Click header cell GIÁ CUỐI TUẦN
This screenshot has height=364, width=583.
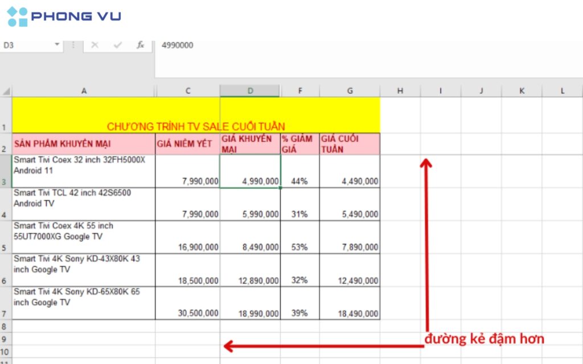pos(350,144)
